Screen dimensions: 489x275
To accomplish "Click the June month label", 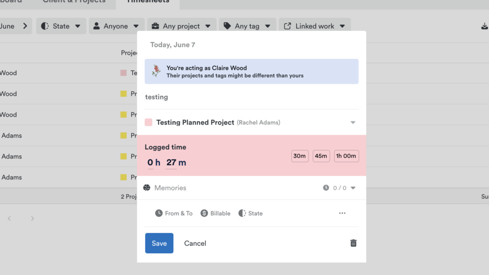I will pyautogui.click(x=7, y=26).
